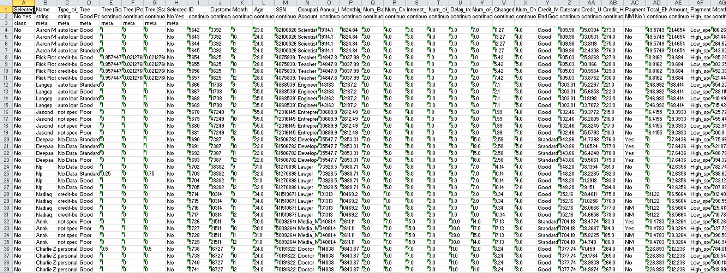The image size is (726, 273).
Task: Click the cell containing 33.0531
Action: (x=590, y=37)
